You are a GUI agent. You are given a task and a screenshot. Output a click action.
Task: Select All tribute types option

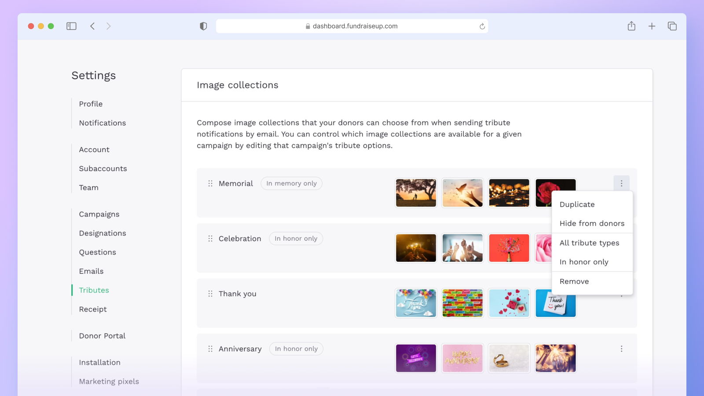[x=589, y=243]
